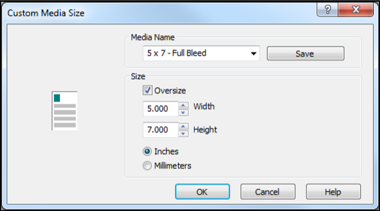This screenshot has height=211, width=380.
Task: Click the 5 x 7 - Full Bleed combo box
Action: coord(201,53)
